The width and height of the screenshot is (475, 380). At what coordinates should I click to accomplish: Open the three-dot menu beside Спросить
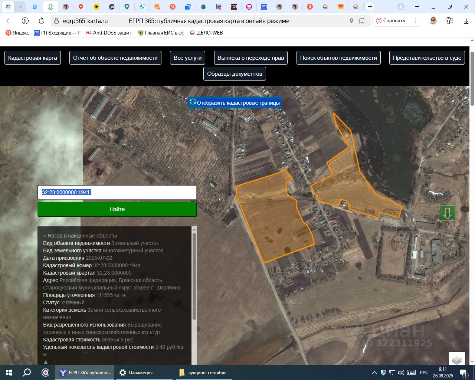point(415,21)
